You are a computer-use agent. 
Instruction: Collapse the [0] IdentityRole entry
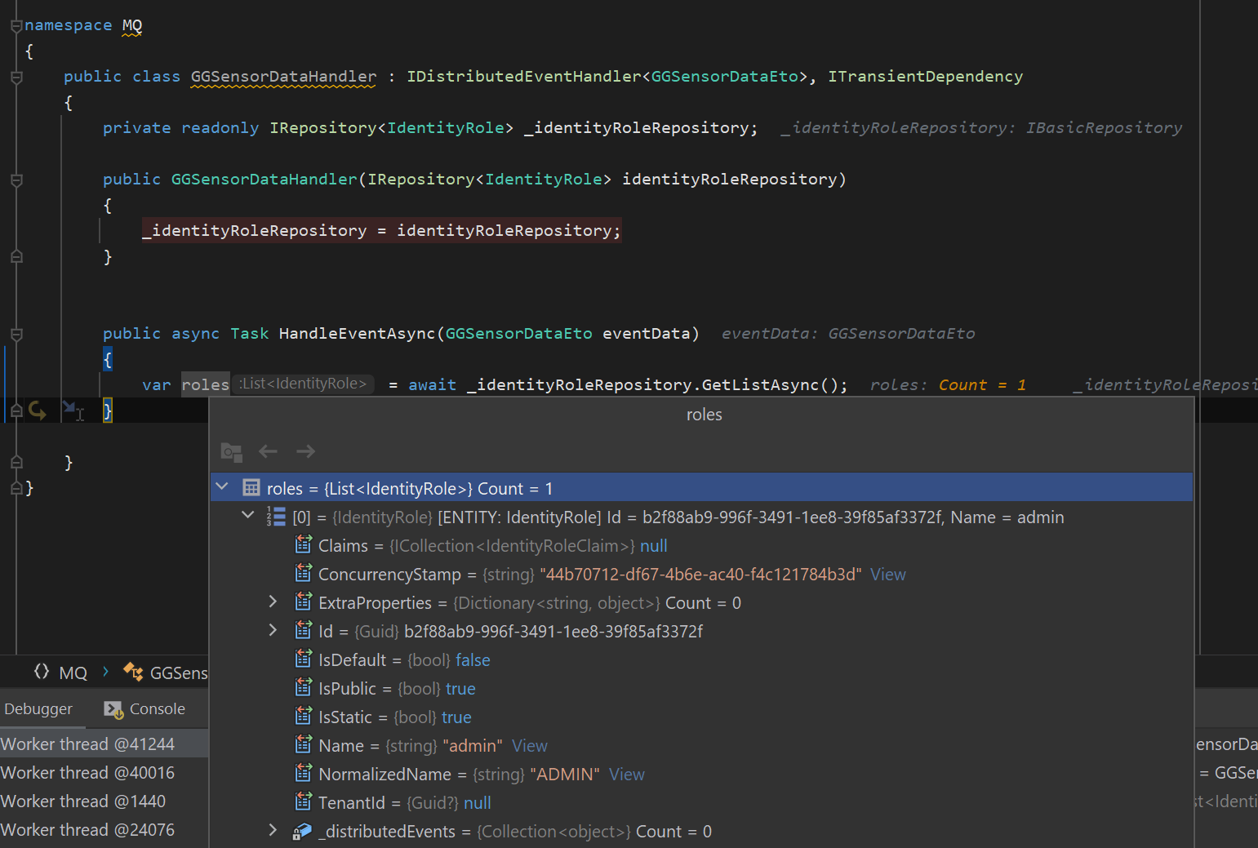click(248, 516)
